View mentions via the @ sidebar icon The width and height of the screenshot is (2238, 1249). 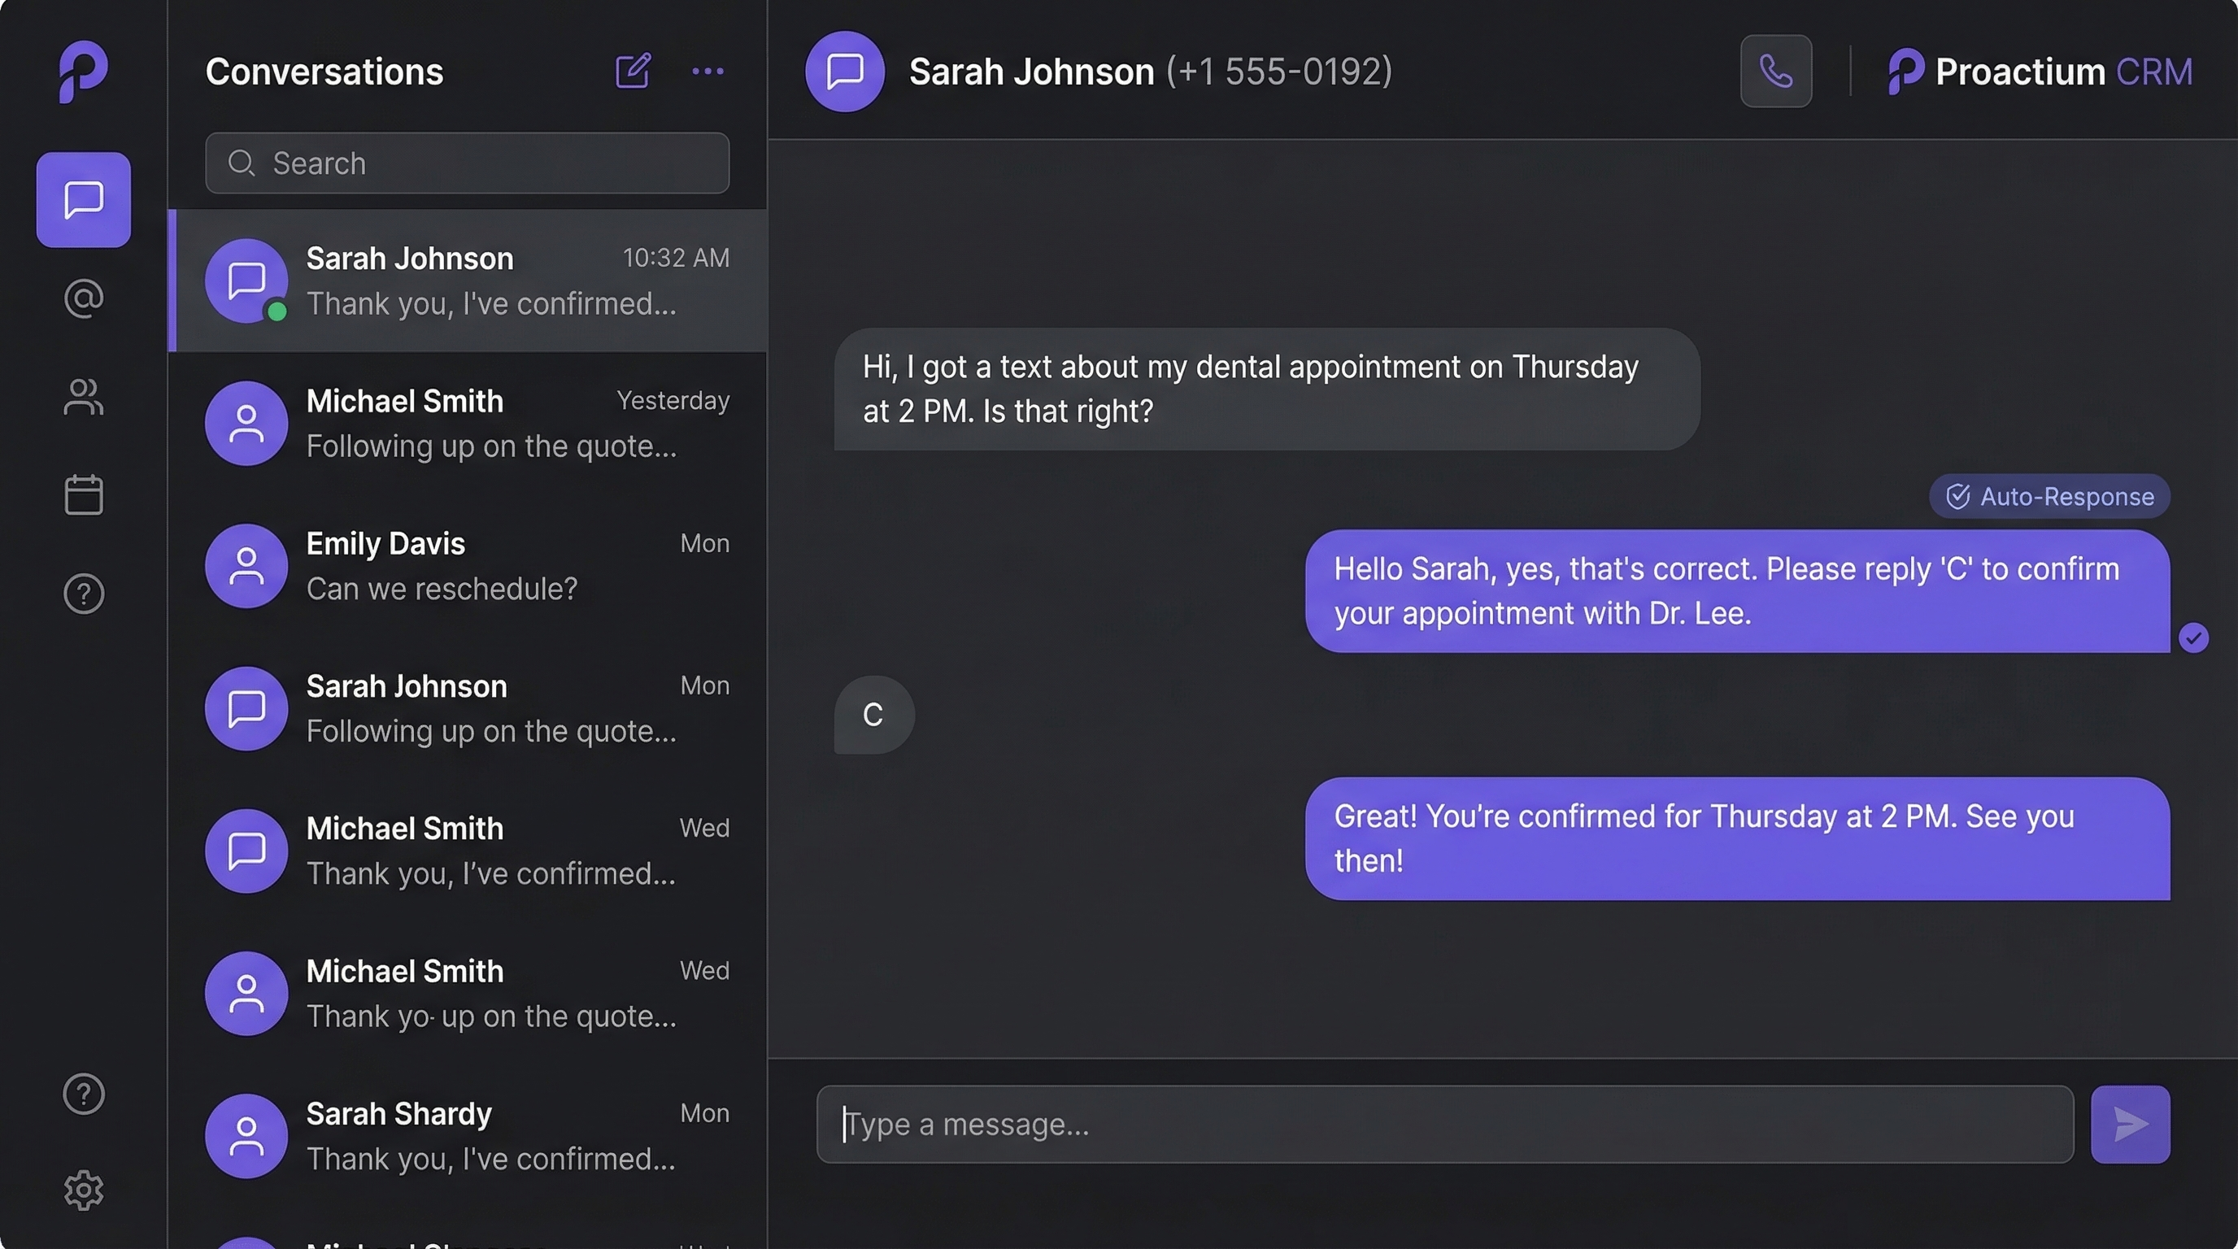tap(82, 298)
